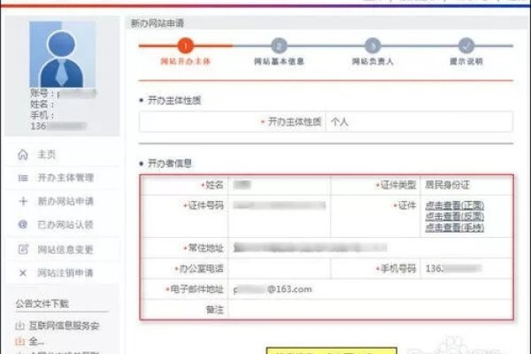Open 网站注销申请 menu item

(65, 273)
